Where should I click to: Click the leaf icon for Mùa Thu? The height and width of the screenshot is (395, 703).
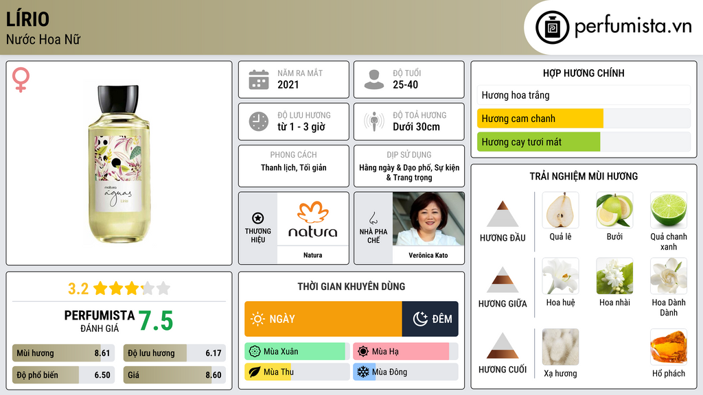255,372
